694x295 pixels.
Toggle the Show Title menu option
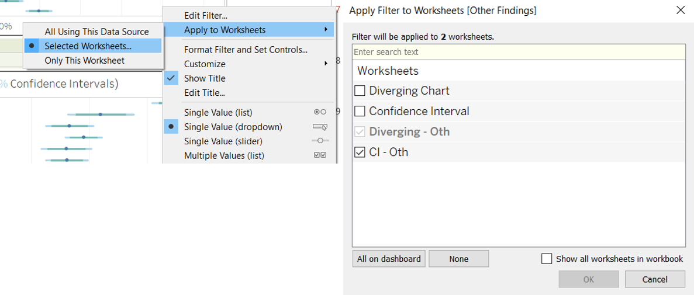(x=205, y=78)
